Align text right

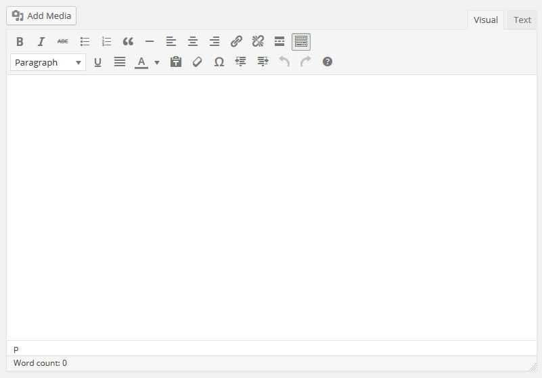point(214,42)
